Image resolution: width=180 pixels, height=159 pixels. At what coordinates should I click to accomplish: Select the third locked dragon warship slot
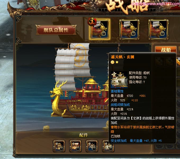tap(159, 29)
